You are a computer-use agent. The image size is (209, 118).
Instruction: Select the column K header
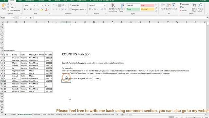66,22
